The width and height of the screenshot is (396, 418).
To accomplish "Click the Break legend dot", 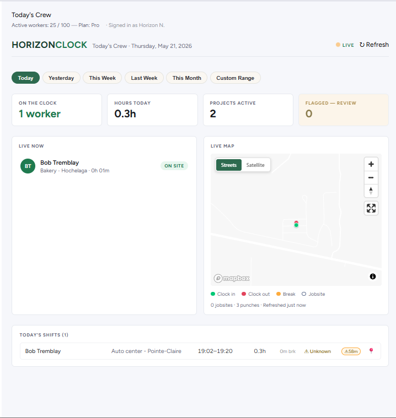I will pos(279,294).
